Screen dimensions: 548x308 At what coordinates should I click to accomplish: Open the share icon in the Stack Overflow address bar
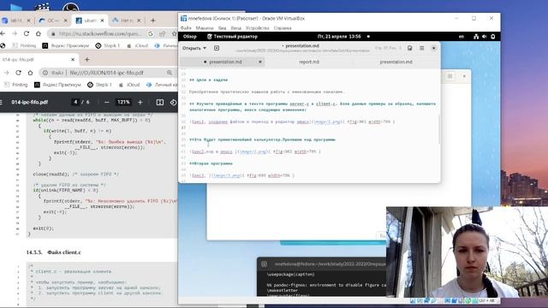coord(162,33)
